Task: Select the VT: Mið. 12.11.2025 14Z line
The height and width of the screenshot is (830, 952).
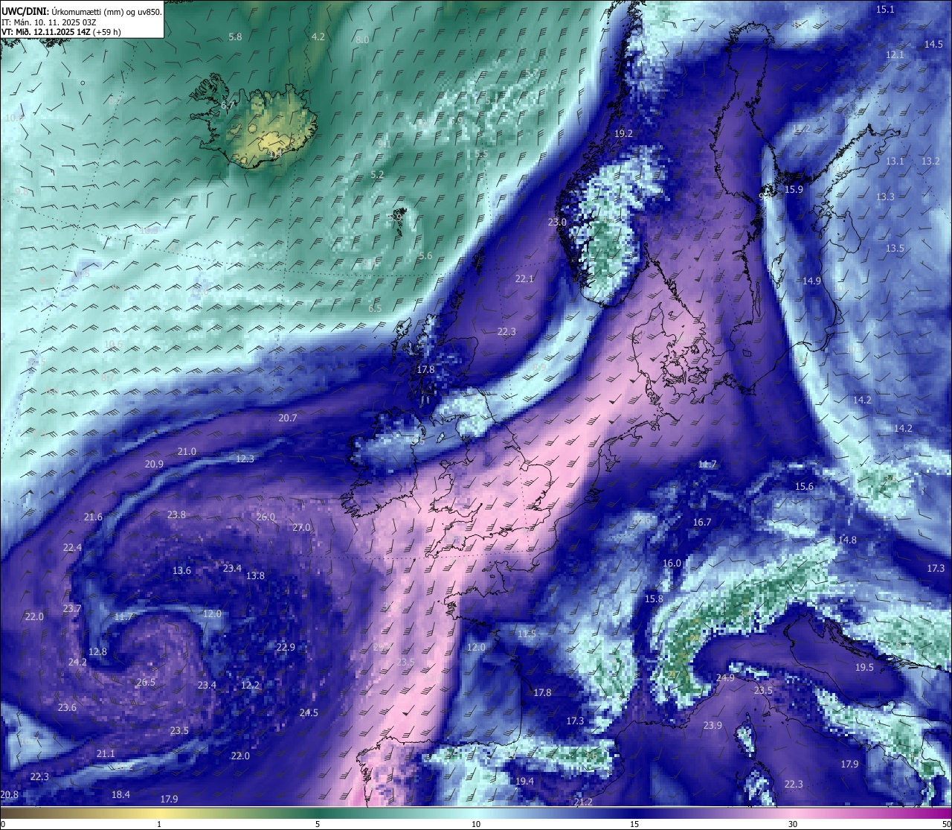Action: click(61, 32)
